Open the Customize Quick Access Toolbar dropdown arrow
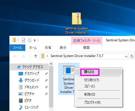Screen dimensions: 135x111 35,40
